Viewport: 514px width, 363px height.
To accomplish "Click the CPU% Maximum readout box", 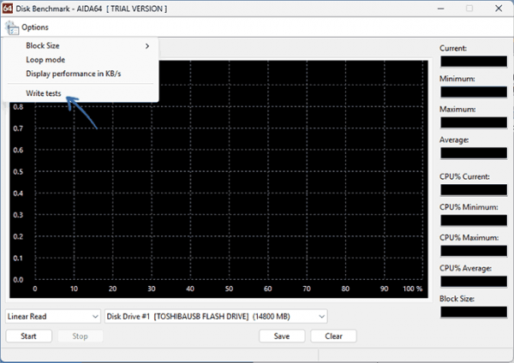I will pos(474,251).
